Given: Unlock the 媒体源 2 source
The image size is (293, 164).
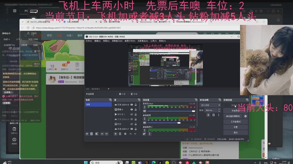Looking at the screenshot, I should coord(136,114).
